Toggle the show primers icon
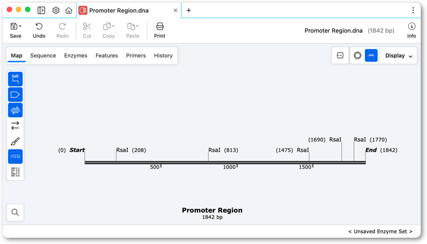Image resolution: width=427 pixels, height=244 pixels. (15, 110)
